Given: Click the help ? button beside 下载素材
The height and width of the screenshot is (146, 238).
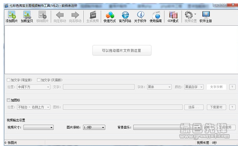Looking at the screenshot, I should pyautogui.click(x=232, y=107).
